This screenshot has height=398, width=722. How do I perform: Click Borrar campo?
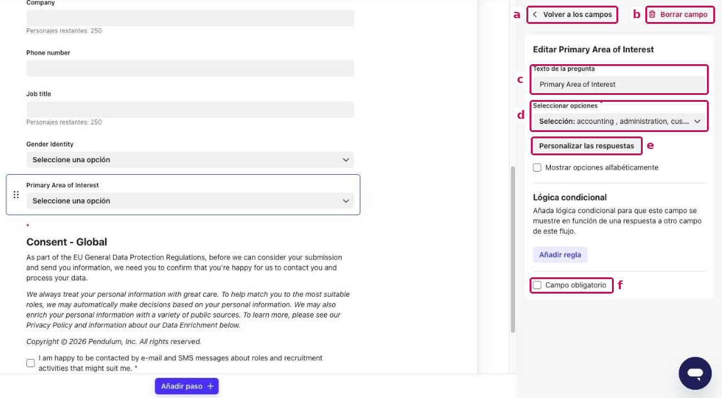pyautogui.click(x=680, y=14)
